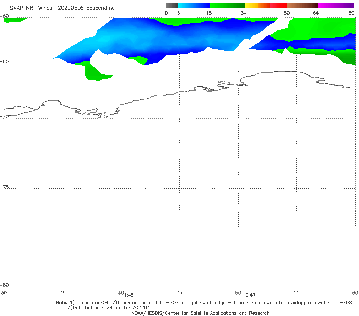This screenshot has width=359, height=316.
Task: Click the latitude label "-65"
Action: pos(4,62)
